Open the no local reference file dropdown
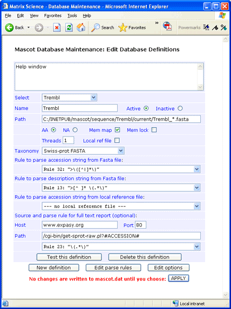Screen dimensions: 231x309 [121, 206]
